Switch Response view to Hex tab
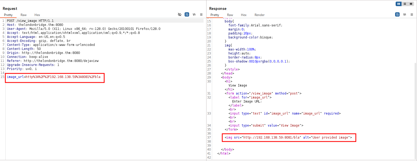This screenshot has height=161, width=417. click(x=244, y=15)
